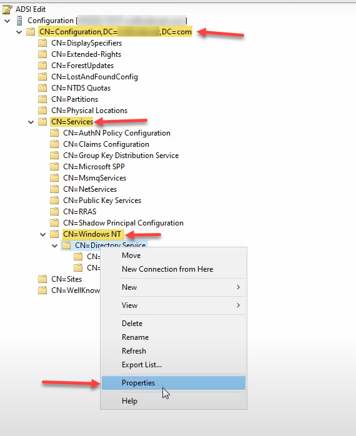The width and height of the screenshot is (356, 436).
Task: Select the ADSI Edit root label
Action: pos(31,9)
